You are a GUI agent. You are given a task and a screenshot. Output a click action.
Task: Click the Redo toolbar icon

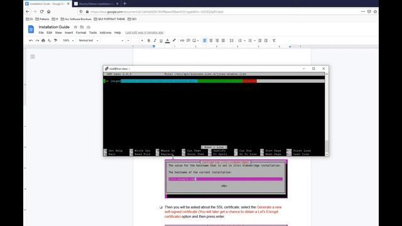pos(37,40)
